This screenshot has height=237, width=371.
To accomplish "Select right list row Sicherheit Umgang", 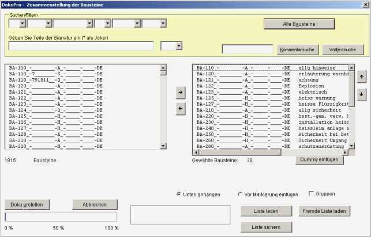I will [x=271, y=140].
